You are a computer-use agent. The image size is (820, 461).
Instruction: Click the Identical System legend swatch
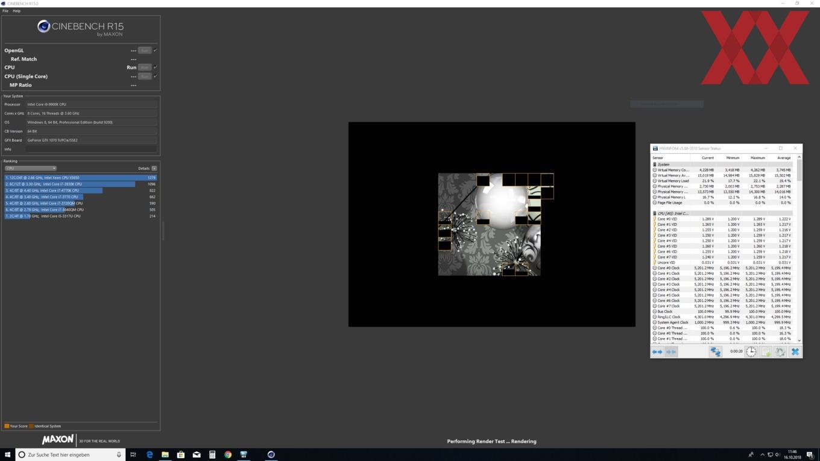(x=31, y=426)
